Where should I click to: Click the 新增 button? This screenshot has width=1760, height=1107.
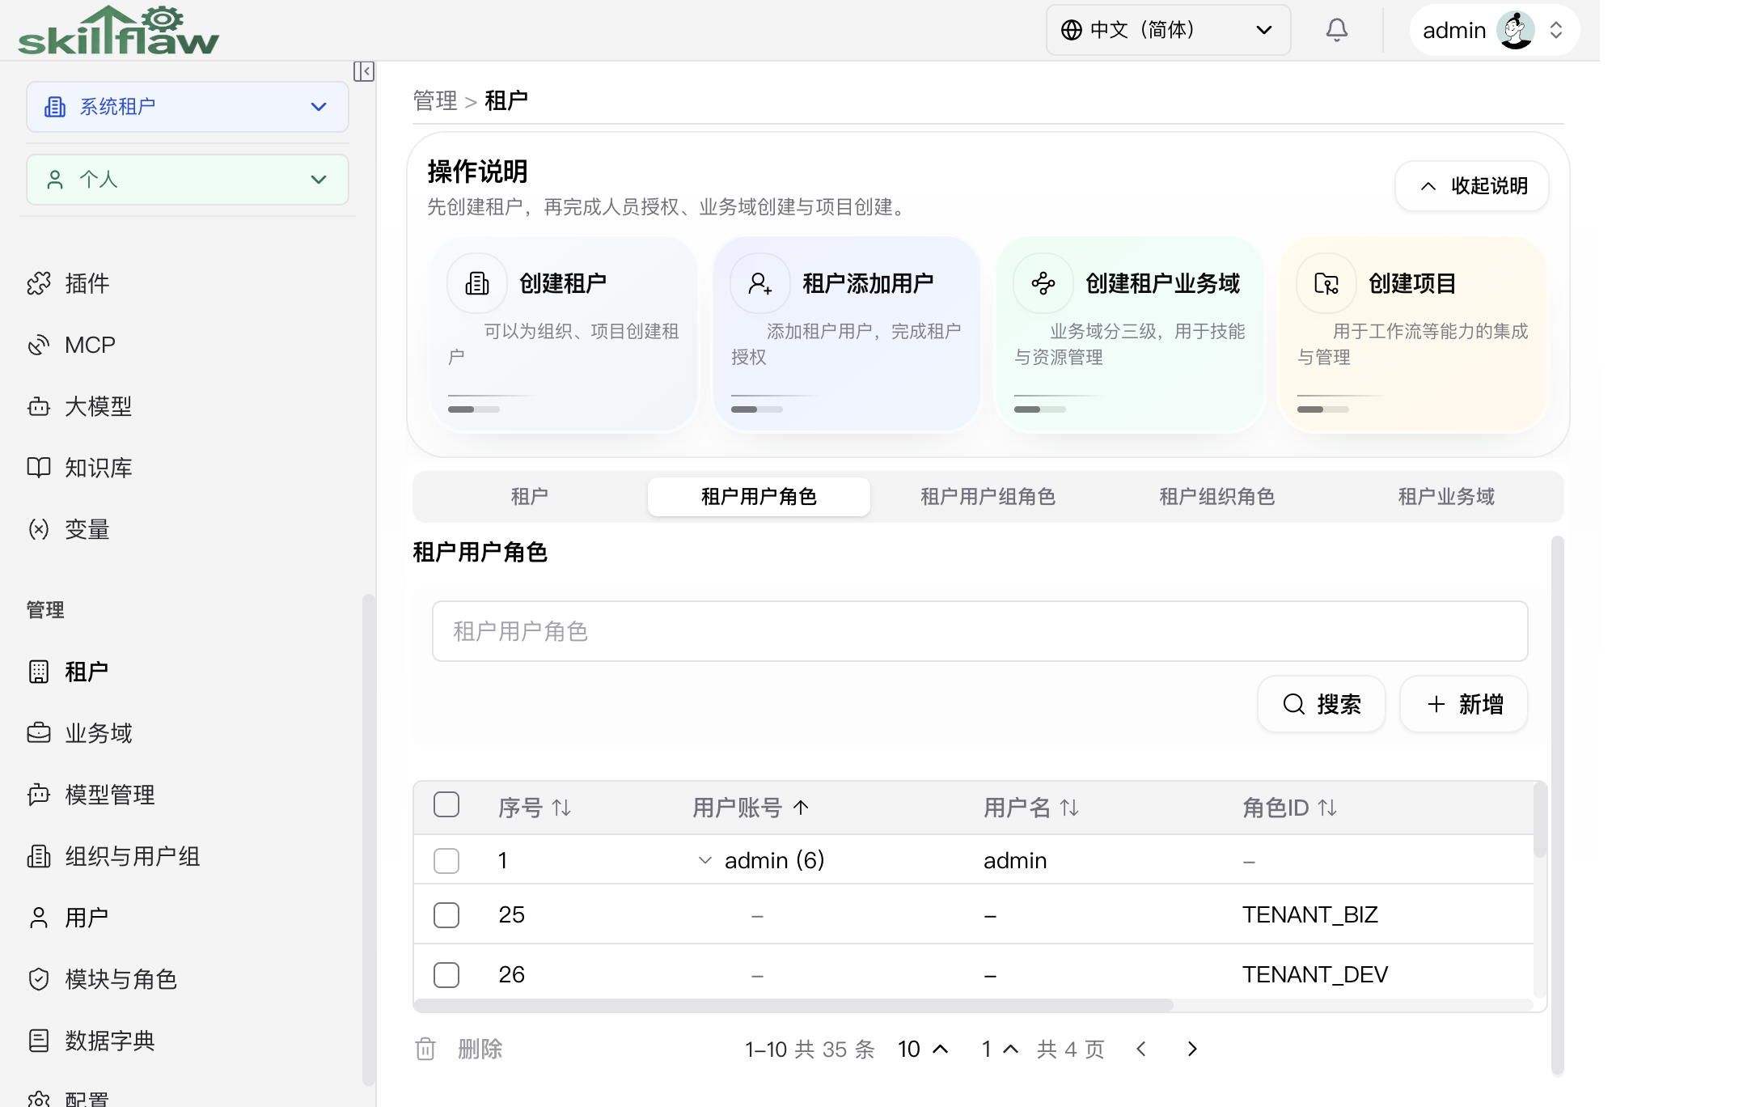point(1464,704)
